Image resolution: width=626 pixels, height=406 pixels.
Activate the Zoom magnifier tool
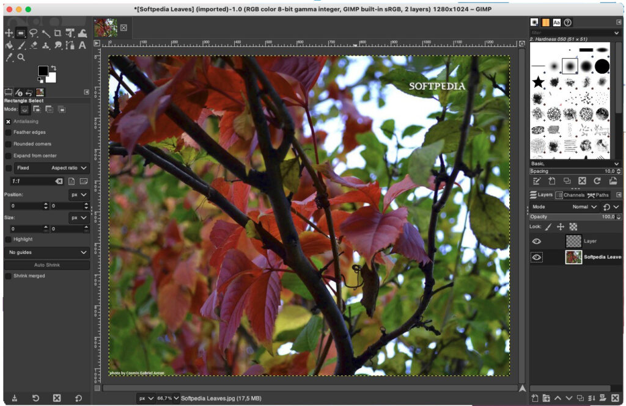21,57
